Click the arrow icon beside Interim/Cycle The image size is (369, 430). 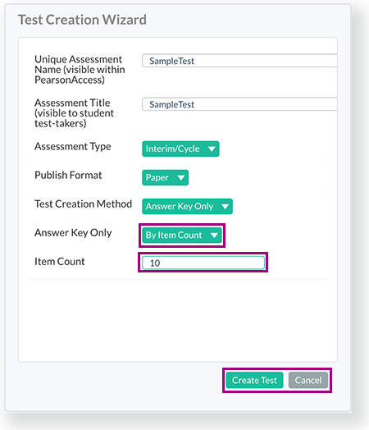pos(212,149)
